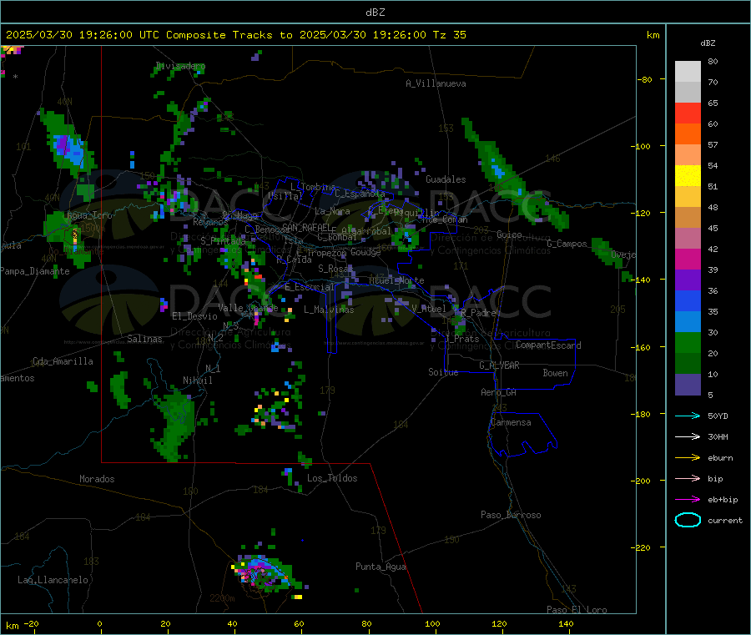Click the cyan 50YD track arrow in legend
The height and width of the screenshot is (635, 751).
pos(688,416)
